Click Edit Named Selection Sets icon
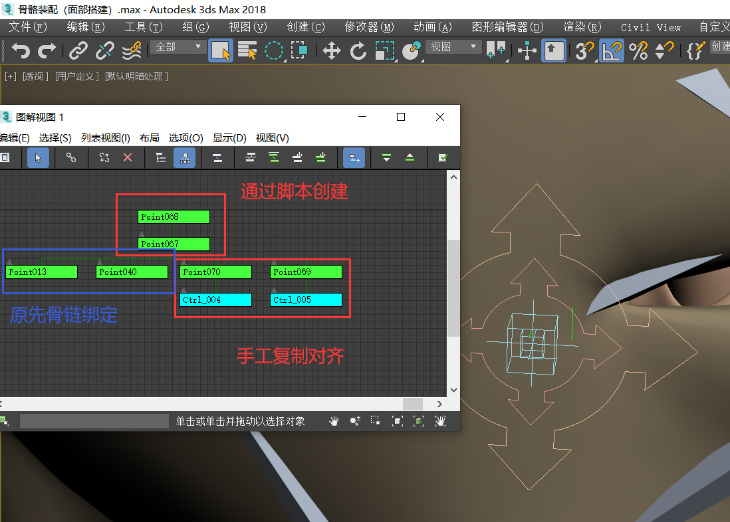Screen dimensions: 730x522 click(695, 50)
